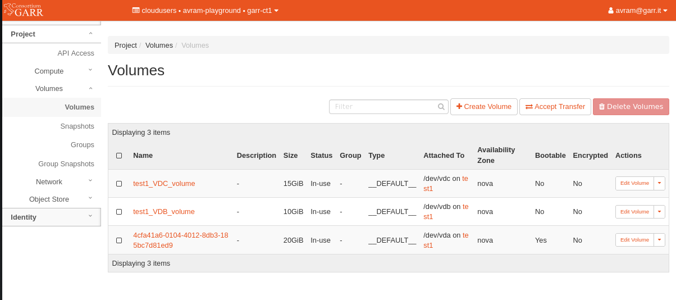676x300 pixels.
Task: Open actions dropdown arrow for the 4cfa41a6 volume
Action: (x=660, y=240)
